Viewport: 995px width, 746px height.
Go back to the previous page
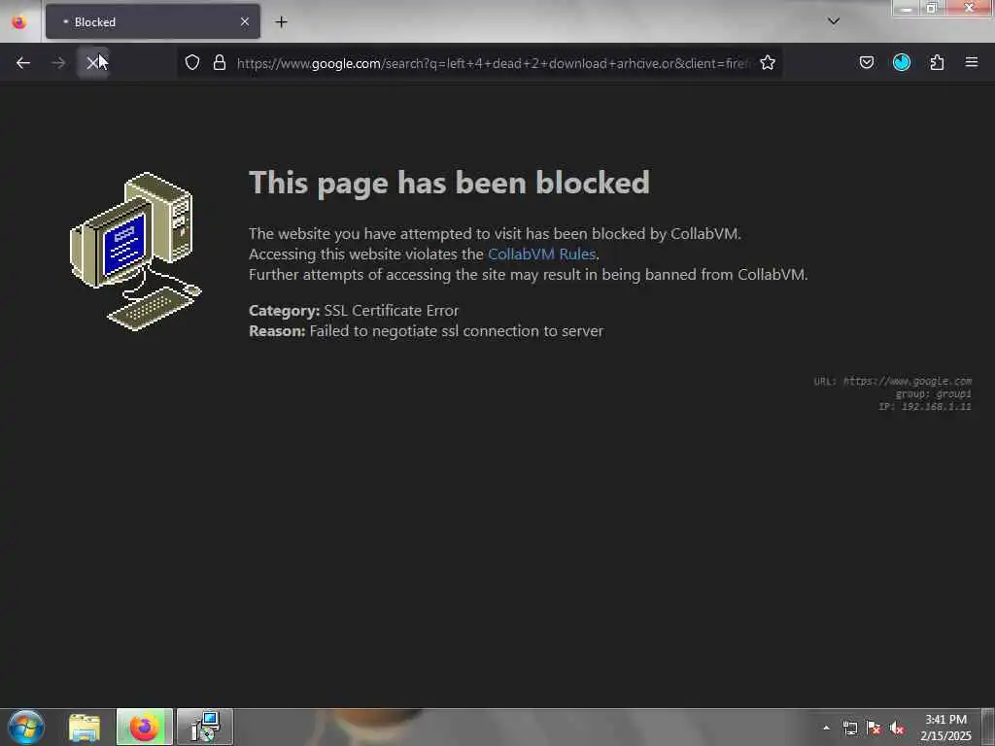coord(23,62)
